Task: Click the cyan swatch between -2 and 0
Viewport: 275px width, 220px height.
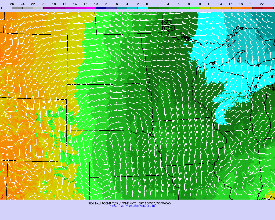Action: point(143,8)
